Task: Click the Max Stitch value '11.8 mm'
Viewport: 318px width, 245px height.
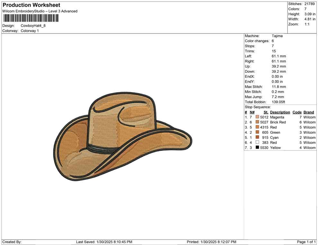Action: [279, 87]
